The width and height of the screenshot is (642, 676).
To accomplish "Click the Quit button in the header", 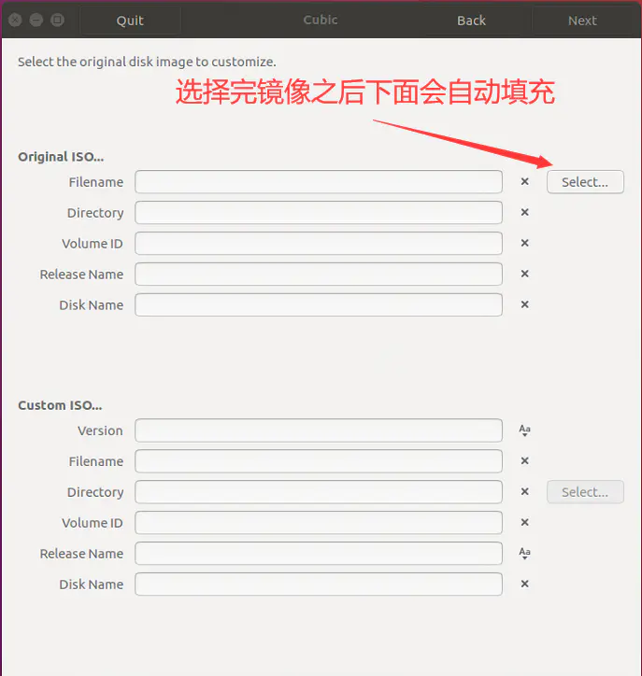I will click(130, 21).
